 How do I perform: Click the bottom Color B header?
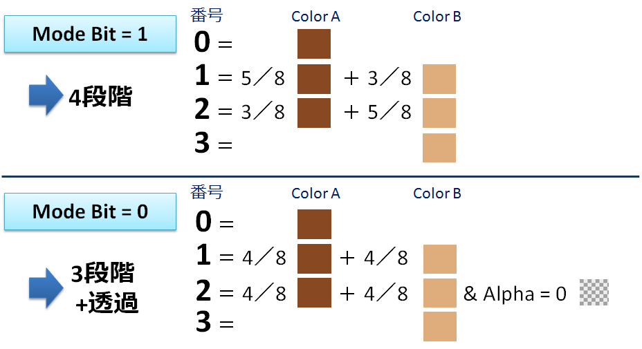coord(437,194)
